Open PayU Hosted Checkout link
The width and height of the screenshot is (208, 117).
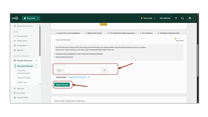(x=64, y=57)
